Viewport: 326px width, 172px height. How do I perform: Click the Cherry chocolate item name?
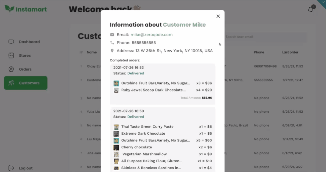click(137, 147)
